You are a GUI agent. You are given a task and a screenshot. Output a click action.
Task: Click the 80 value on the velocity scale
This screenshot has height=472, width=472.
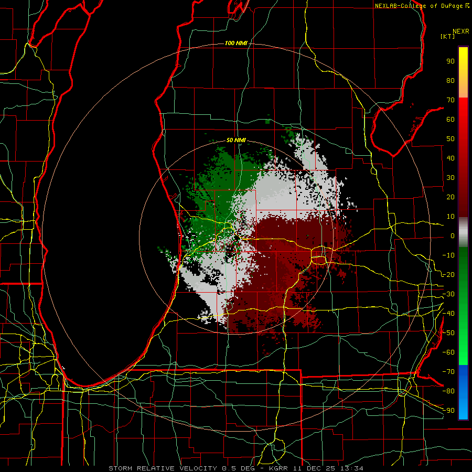coord(450,81)
